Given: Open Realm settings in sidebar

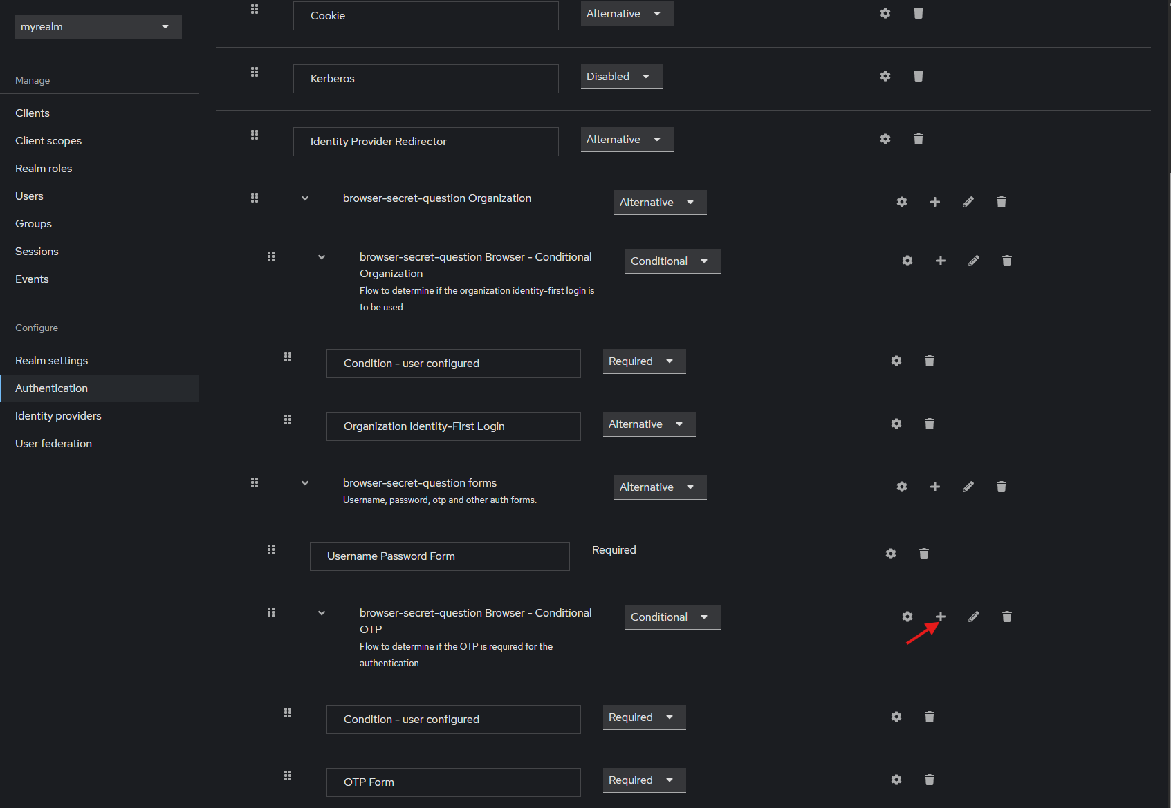Looking at the screenshot, I should pos(52,361).
